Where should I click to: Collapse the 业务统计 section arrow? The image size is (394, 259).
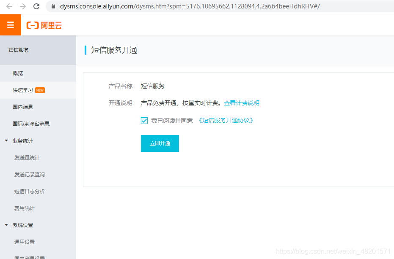click(6, 140)
